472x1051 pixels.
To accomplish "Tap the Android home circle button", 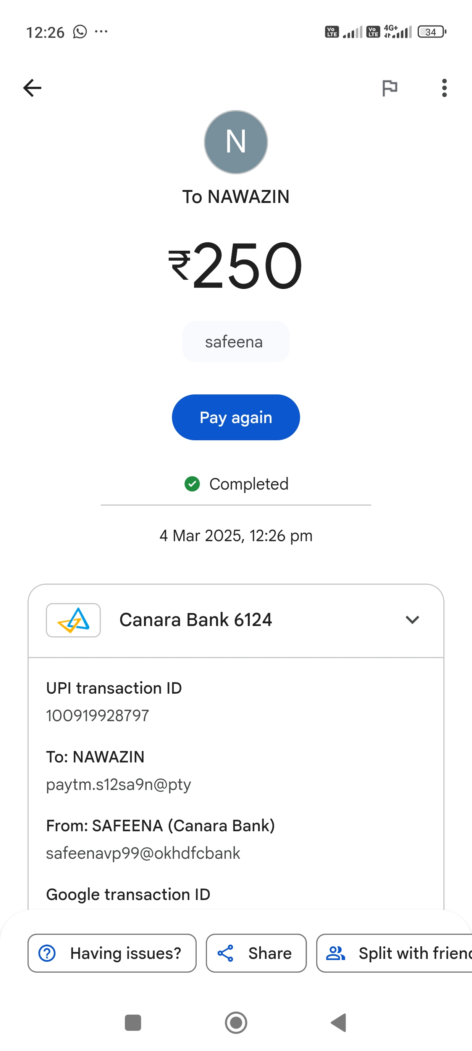I will coord(236,1022).
